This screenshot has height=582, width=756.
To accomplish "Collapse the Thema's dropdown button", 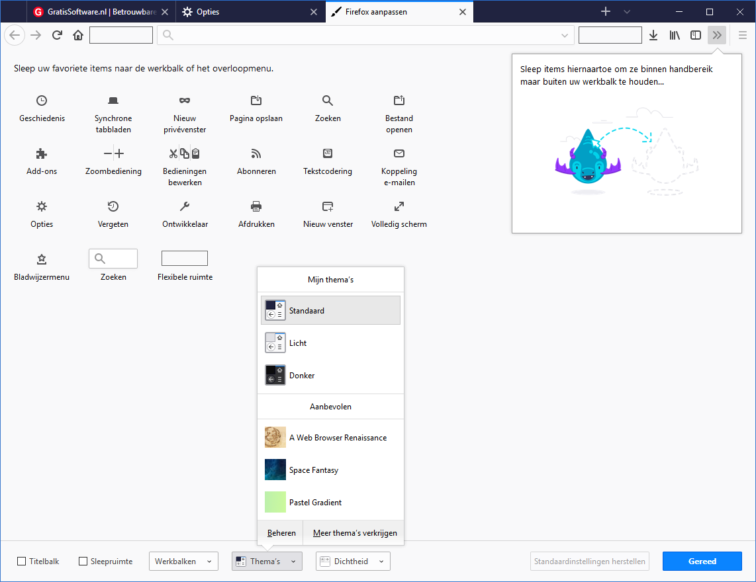I will click(267, 561).
